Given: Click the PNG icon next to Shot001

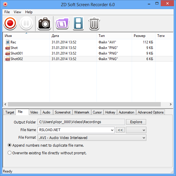Looking at the screenshot, I should click(7, 53).
